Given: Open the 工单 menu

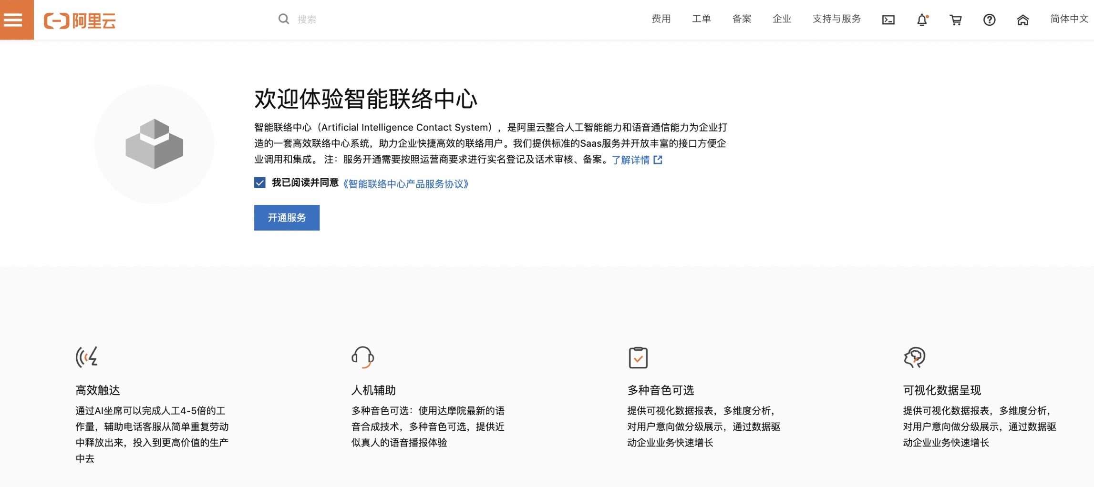Looking at the screenshot, I should point(702,19).
